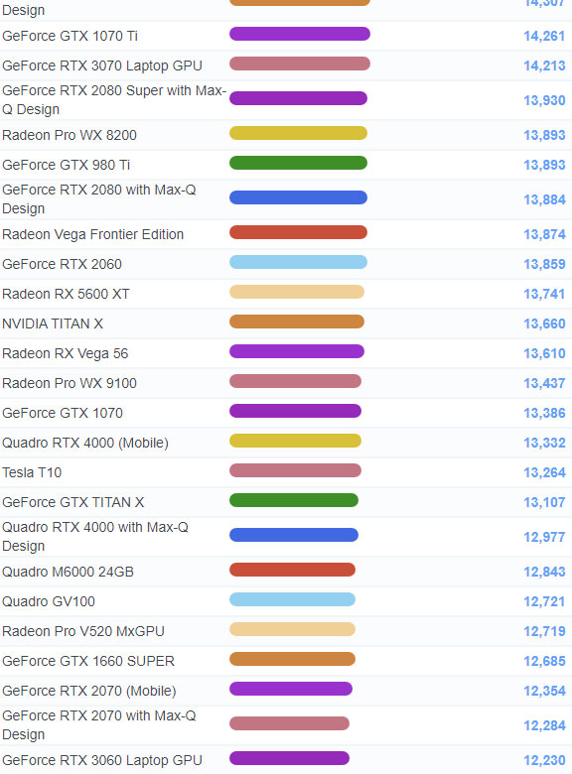
Task: Click the score 13,437
Action: coord(544,383)
